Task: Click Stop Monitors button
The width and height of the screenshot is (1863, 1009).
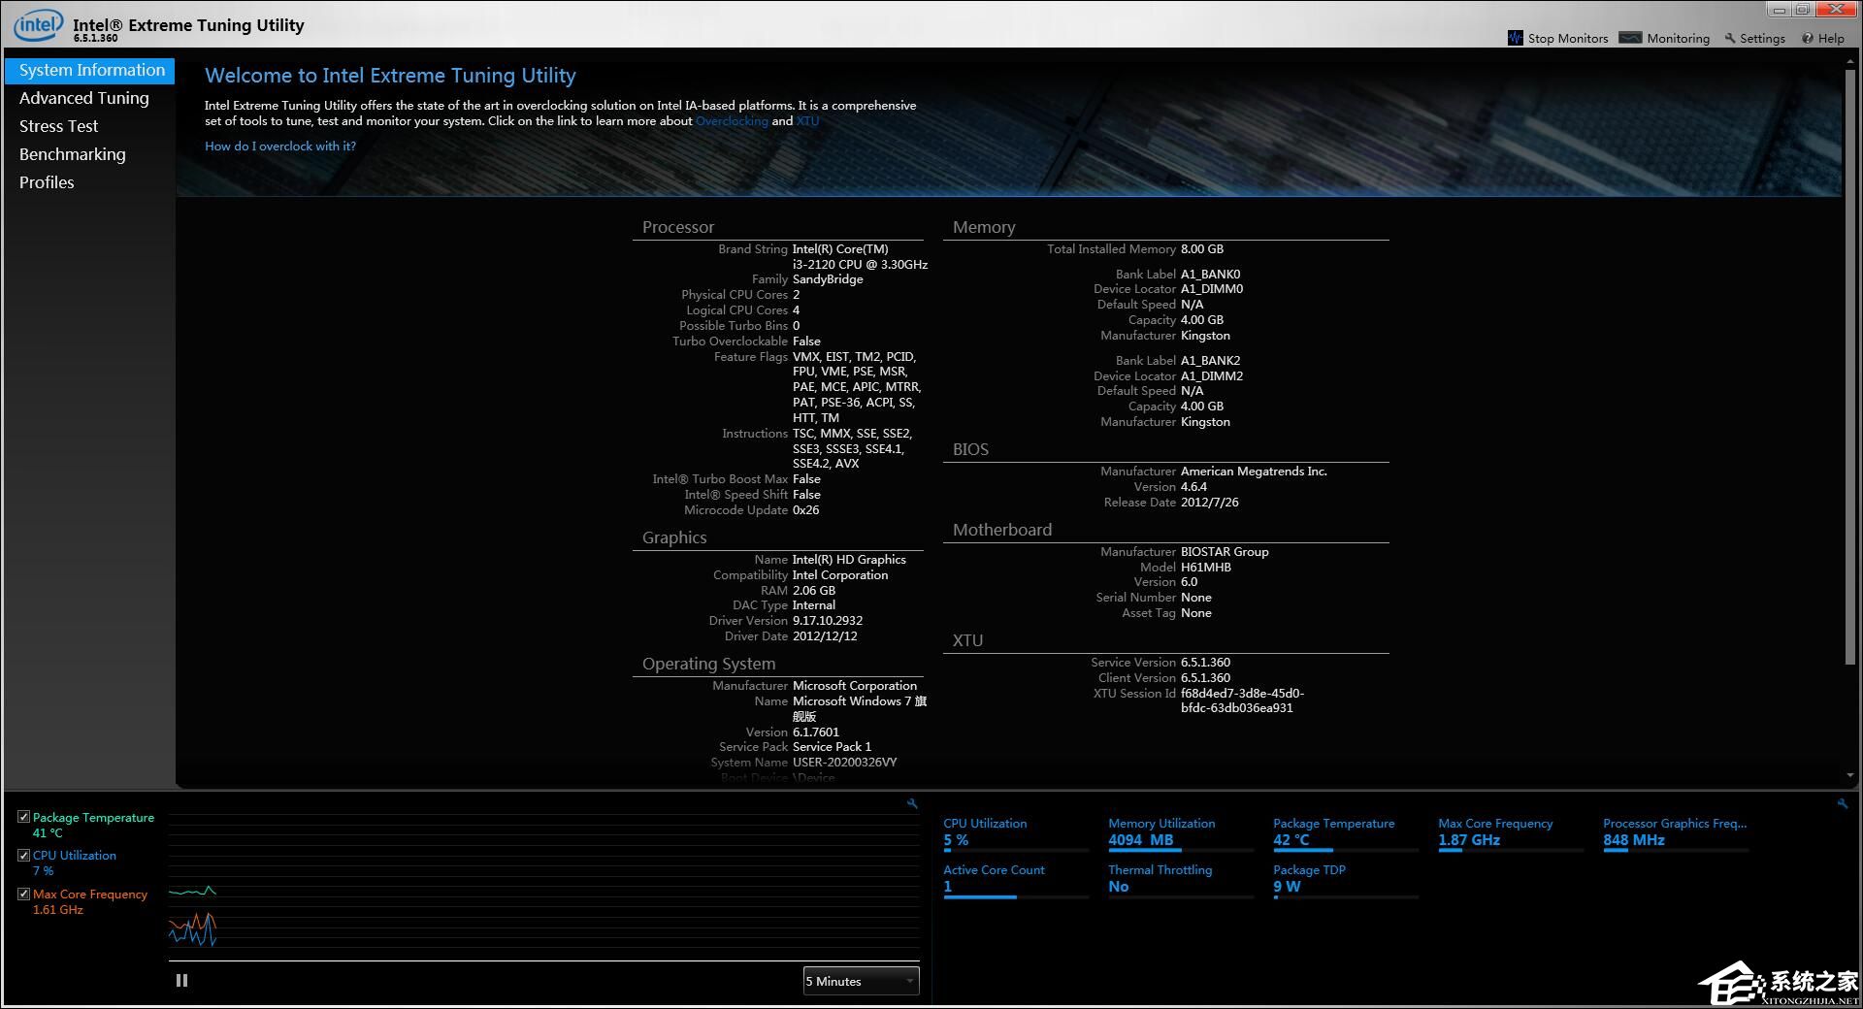Action: click(1558, 38)
